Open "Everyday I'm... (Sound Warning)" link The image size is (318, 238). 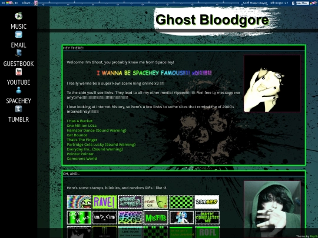click(x=95, y=149)
